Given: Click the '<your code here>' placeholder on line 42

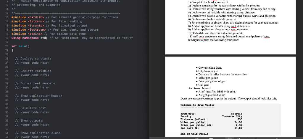Looking at the screenshot, I should coord(35,137).
